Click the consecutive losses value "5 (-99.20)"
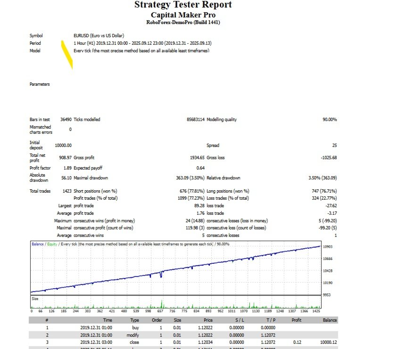The image size is (406, 349). [x=328, y=221]
